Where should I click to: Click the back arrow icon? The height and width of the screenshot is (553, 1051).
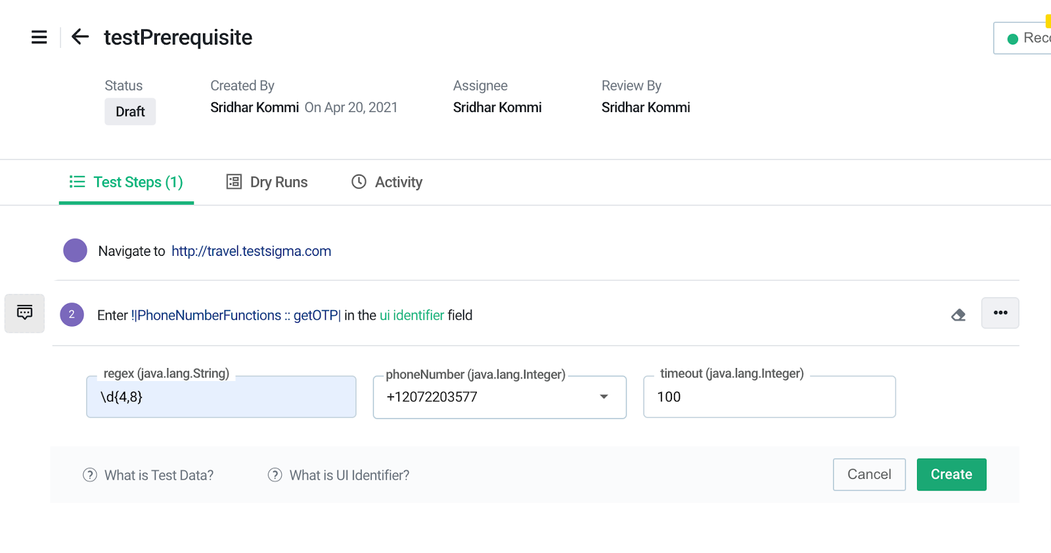pos(80,37)
